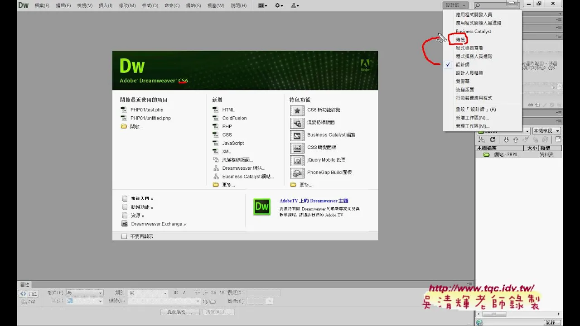Switch Properties panel to HTML mode
580x326 pixels.
pos(29,293)
